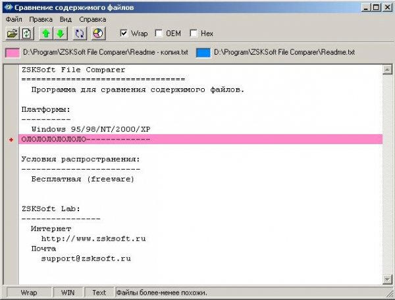Screen dimensions: 395x300
Task: Click the 'Программа для сравнения содержимого файлов.' line
Action: click(x=138, y=90)
